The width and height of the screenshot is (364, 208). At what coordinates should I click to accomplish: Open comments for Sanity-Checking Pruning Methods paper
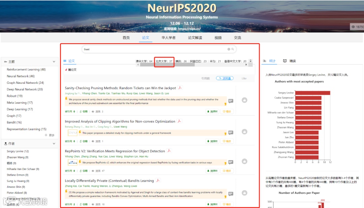click(x=231, y=101)
